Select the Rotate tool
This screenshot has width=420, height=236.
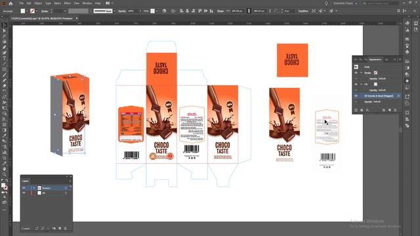tap(5, 92)
